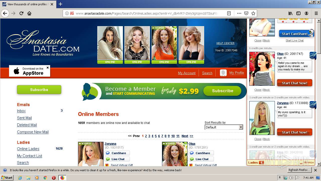The image size is (321, 181).
Task: Open Online Ladies list
Action: (x=28, y=149)
